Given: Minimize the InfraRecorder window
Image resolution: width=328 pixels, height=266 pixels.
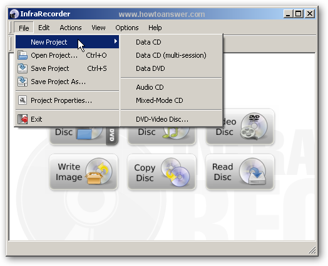Looking at the screenshot, I should pyautogui.click(x=288, y=14).
